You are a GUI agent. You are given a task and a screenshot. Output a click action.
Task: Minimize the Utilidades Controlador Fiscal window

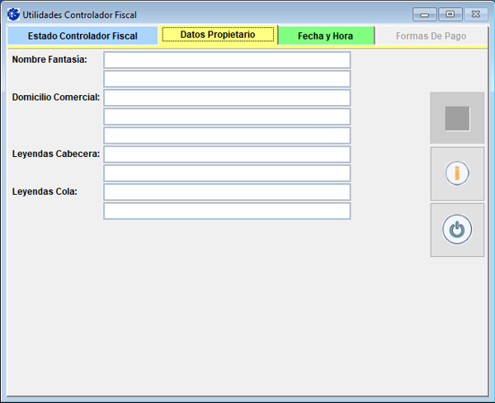tap(424, 14)
